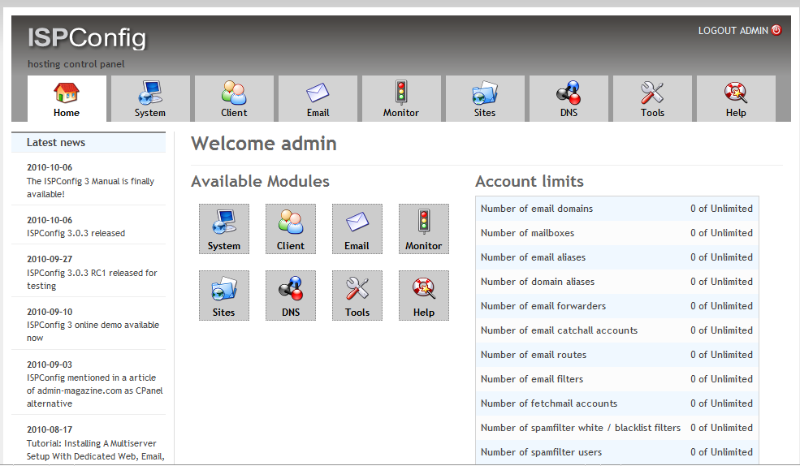This screenshot has width=800, height=466.
Task: Open Sites module under Available Modules
Action: 224,296
